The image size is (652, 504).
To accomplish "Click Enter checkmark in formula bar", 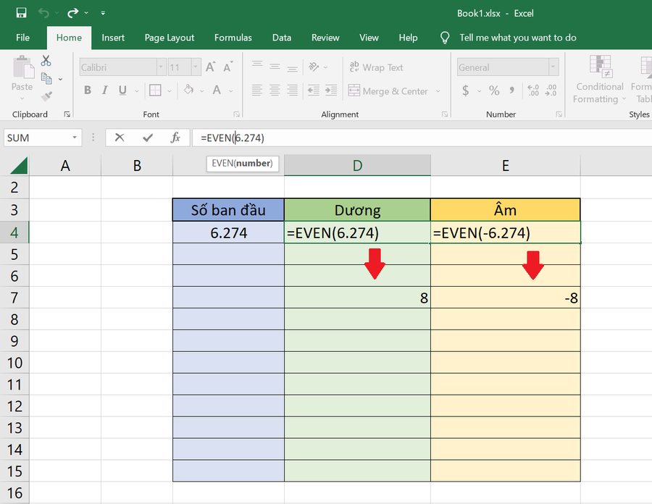I will pos(148,138).
